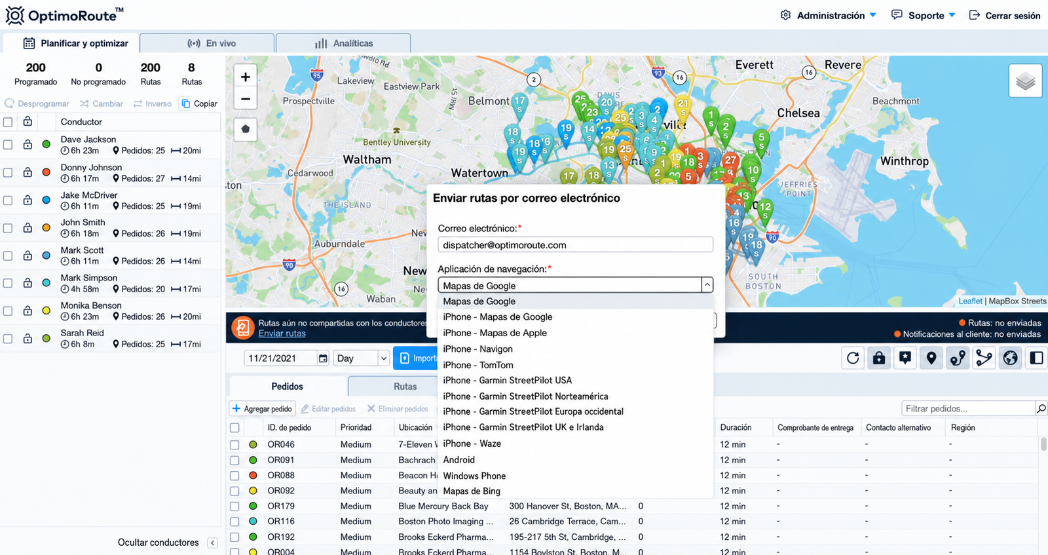The image size is (1048, 555).
Task: Click the Filtrar pedidos search field
Action: pos(968,409)
